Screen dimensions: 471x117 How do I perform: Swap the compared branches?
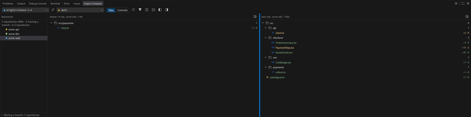[x=53, y=10]
